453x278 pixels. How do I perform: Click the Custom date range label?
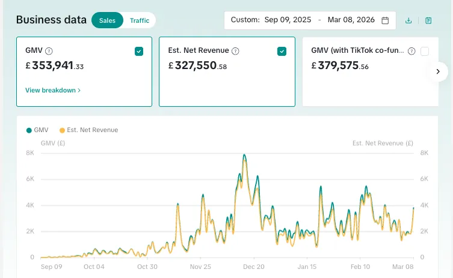pyautogui.click(x=245, y=20)
